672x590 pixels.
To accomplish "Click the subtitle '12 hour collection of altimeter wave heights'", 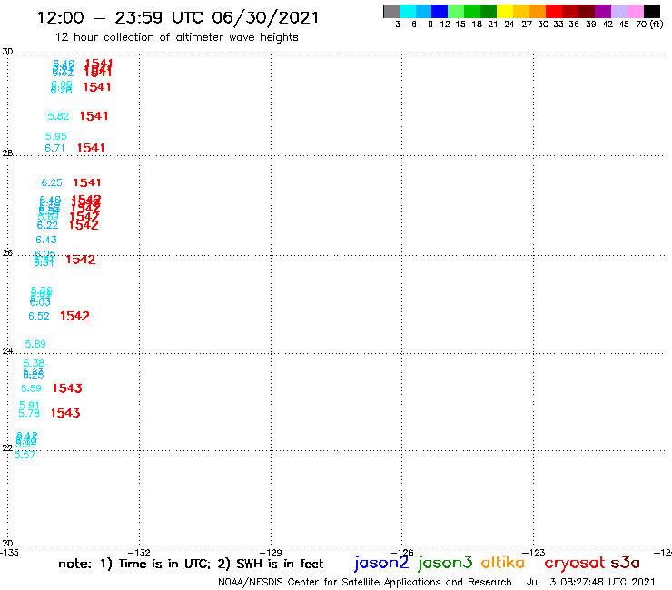I will (176, 37).
